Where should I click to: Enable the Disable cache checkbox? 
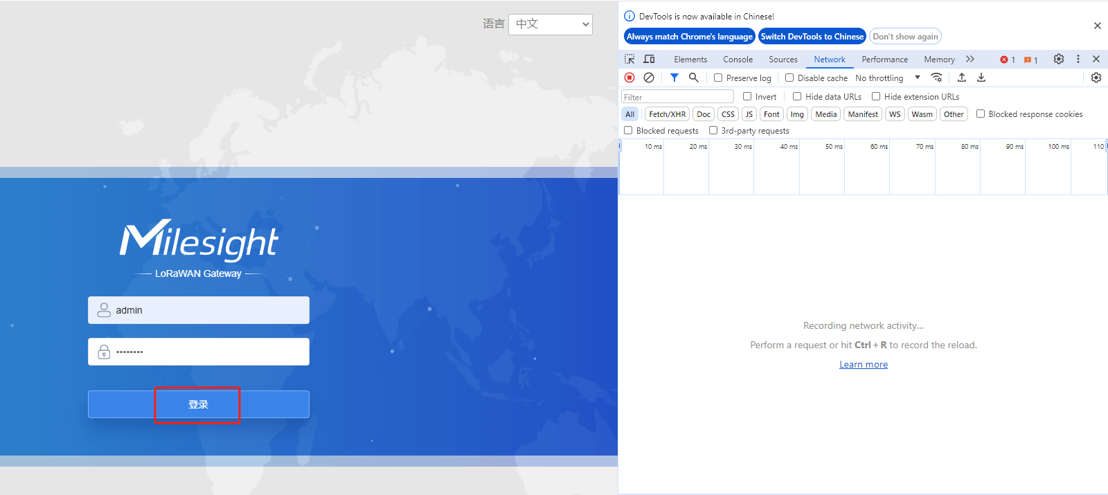tap(789, 78)
